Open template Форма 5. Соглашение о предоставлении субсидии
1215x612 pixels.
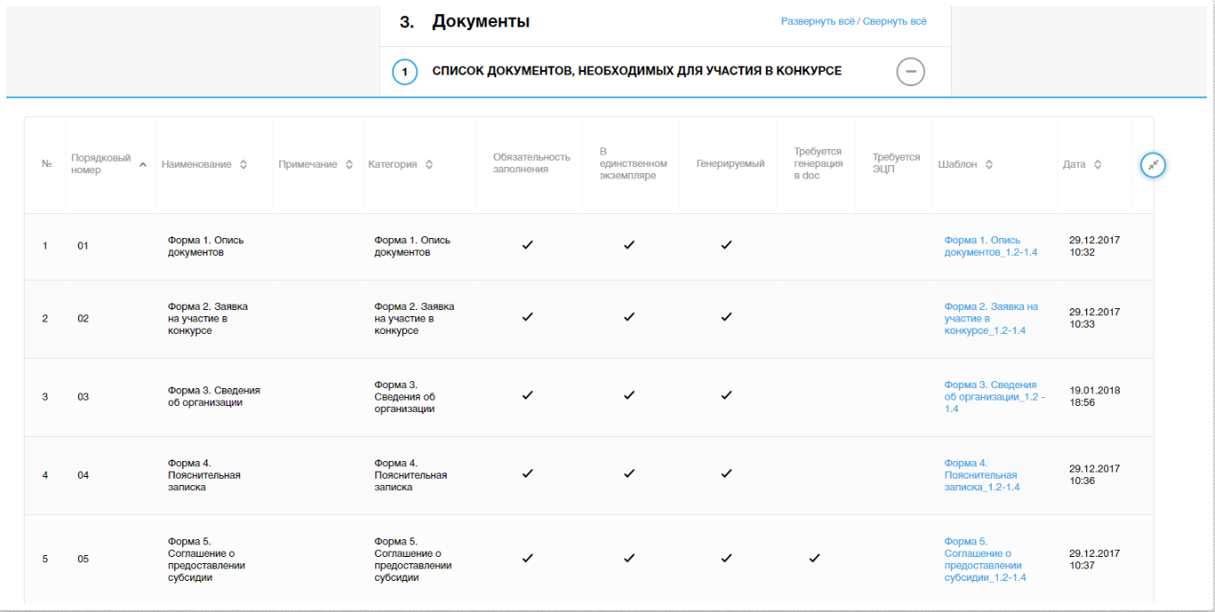[x=985, y=559]
